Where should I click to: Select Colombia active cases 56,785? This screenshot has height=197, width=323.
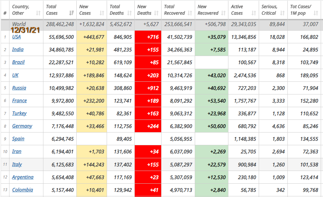(x=248, y=190)
